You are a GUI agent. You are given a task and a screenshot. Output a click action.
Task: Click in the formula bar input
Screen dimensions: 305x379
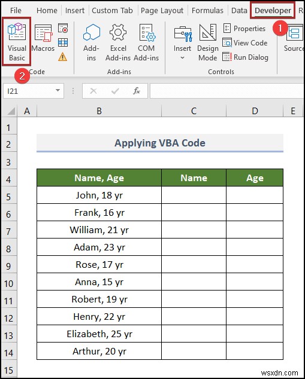[227, 91]
